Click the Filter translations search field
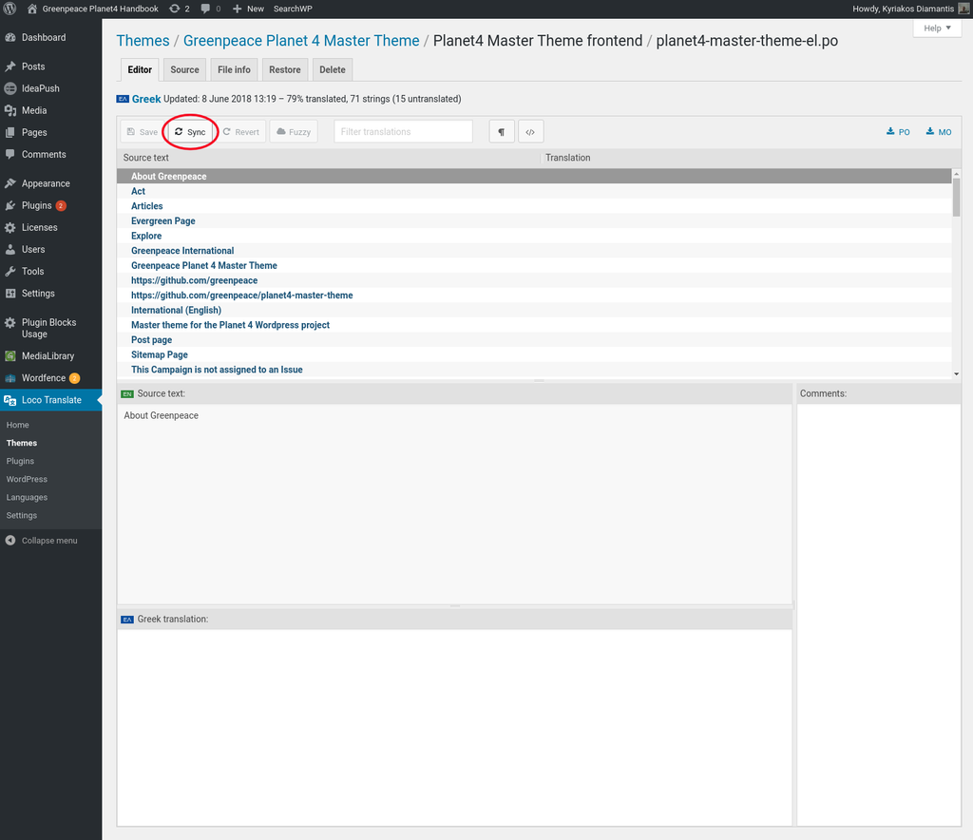Screen dimensions: 973x840 (x=403, y=131)
